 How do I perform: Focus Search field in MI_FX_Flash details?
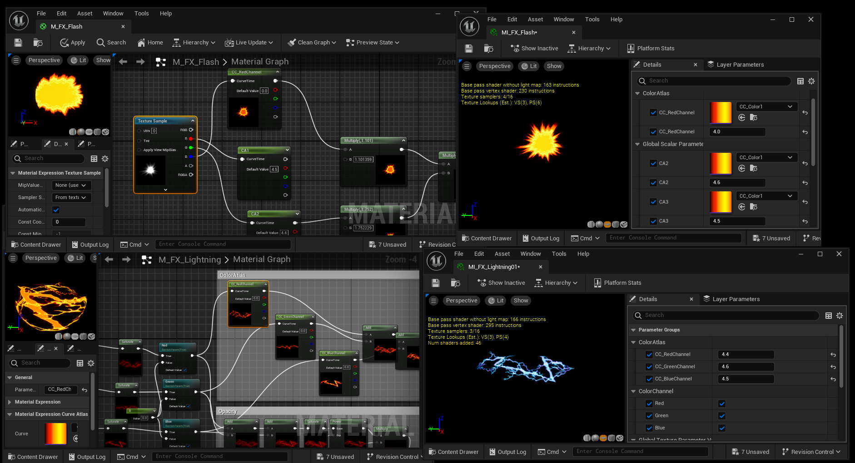714,81
